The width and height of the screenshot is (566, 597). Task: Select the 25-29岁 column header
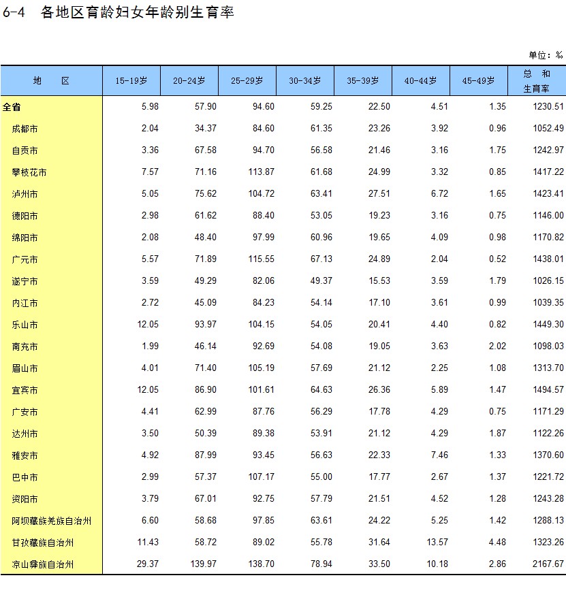pos(247,81)
